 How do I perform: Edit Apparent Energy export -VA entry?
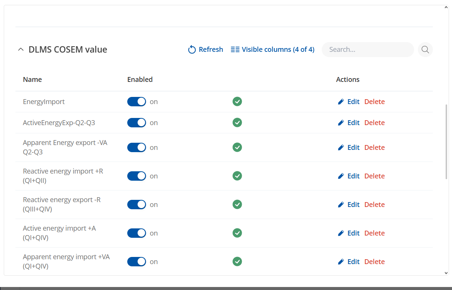tap(349, 148)
